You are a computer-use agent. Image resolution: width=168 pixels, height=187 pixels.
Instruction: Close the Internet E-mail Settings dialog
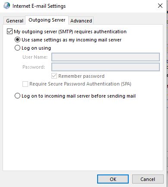click(160, 6)
